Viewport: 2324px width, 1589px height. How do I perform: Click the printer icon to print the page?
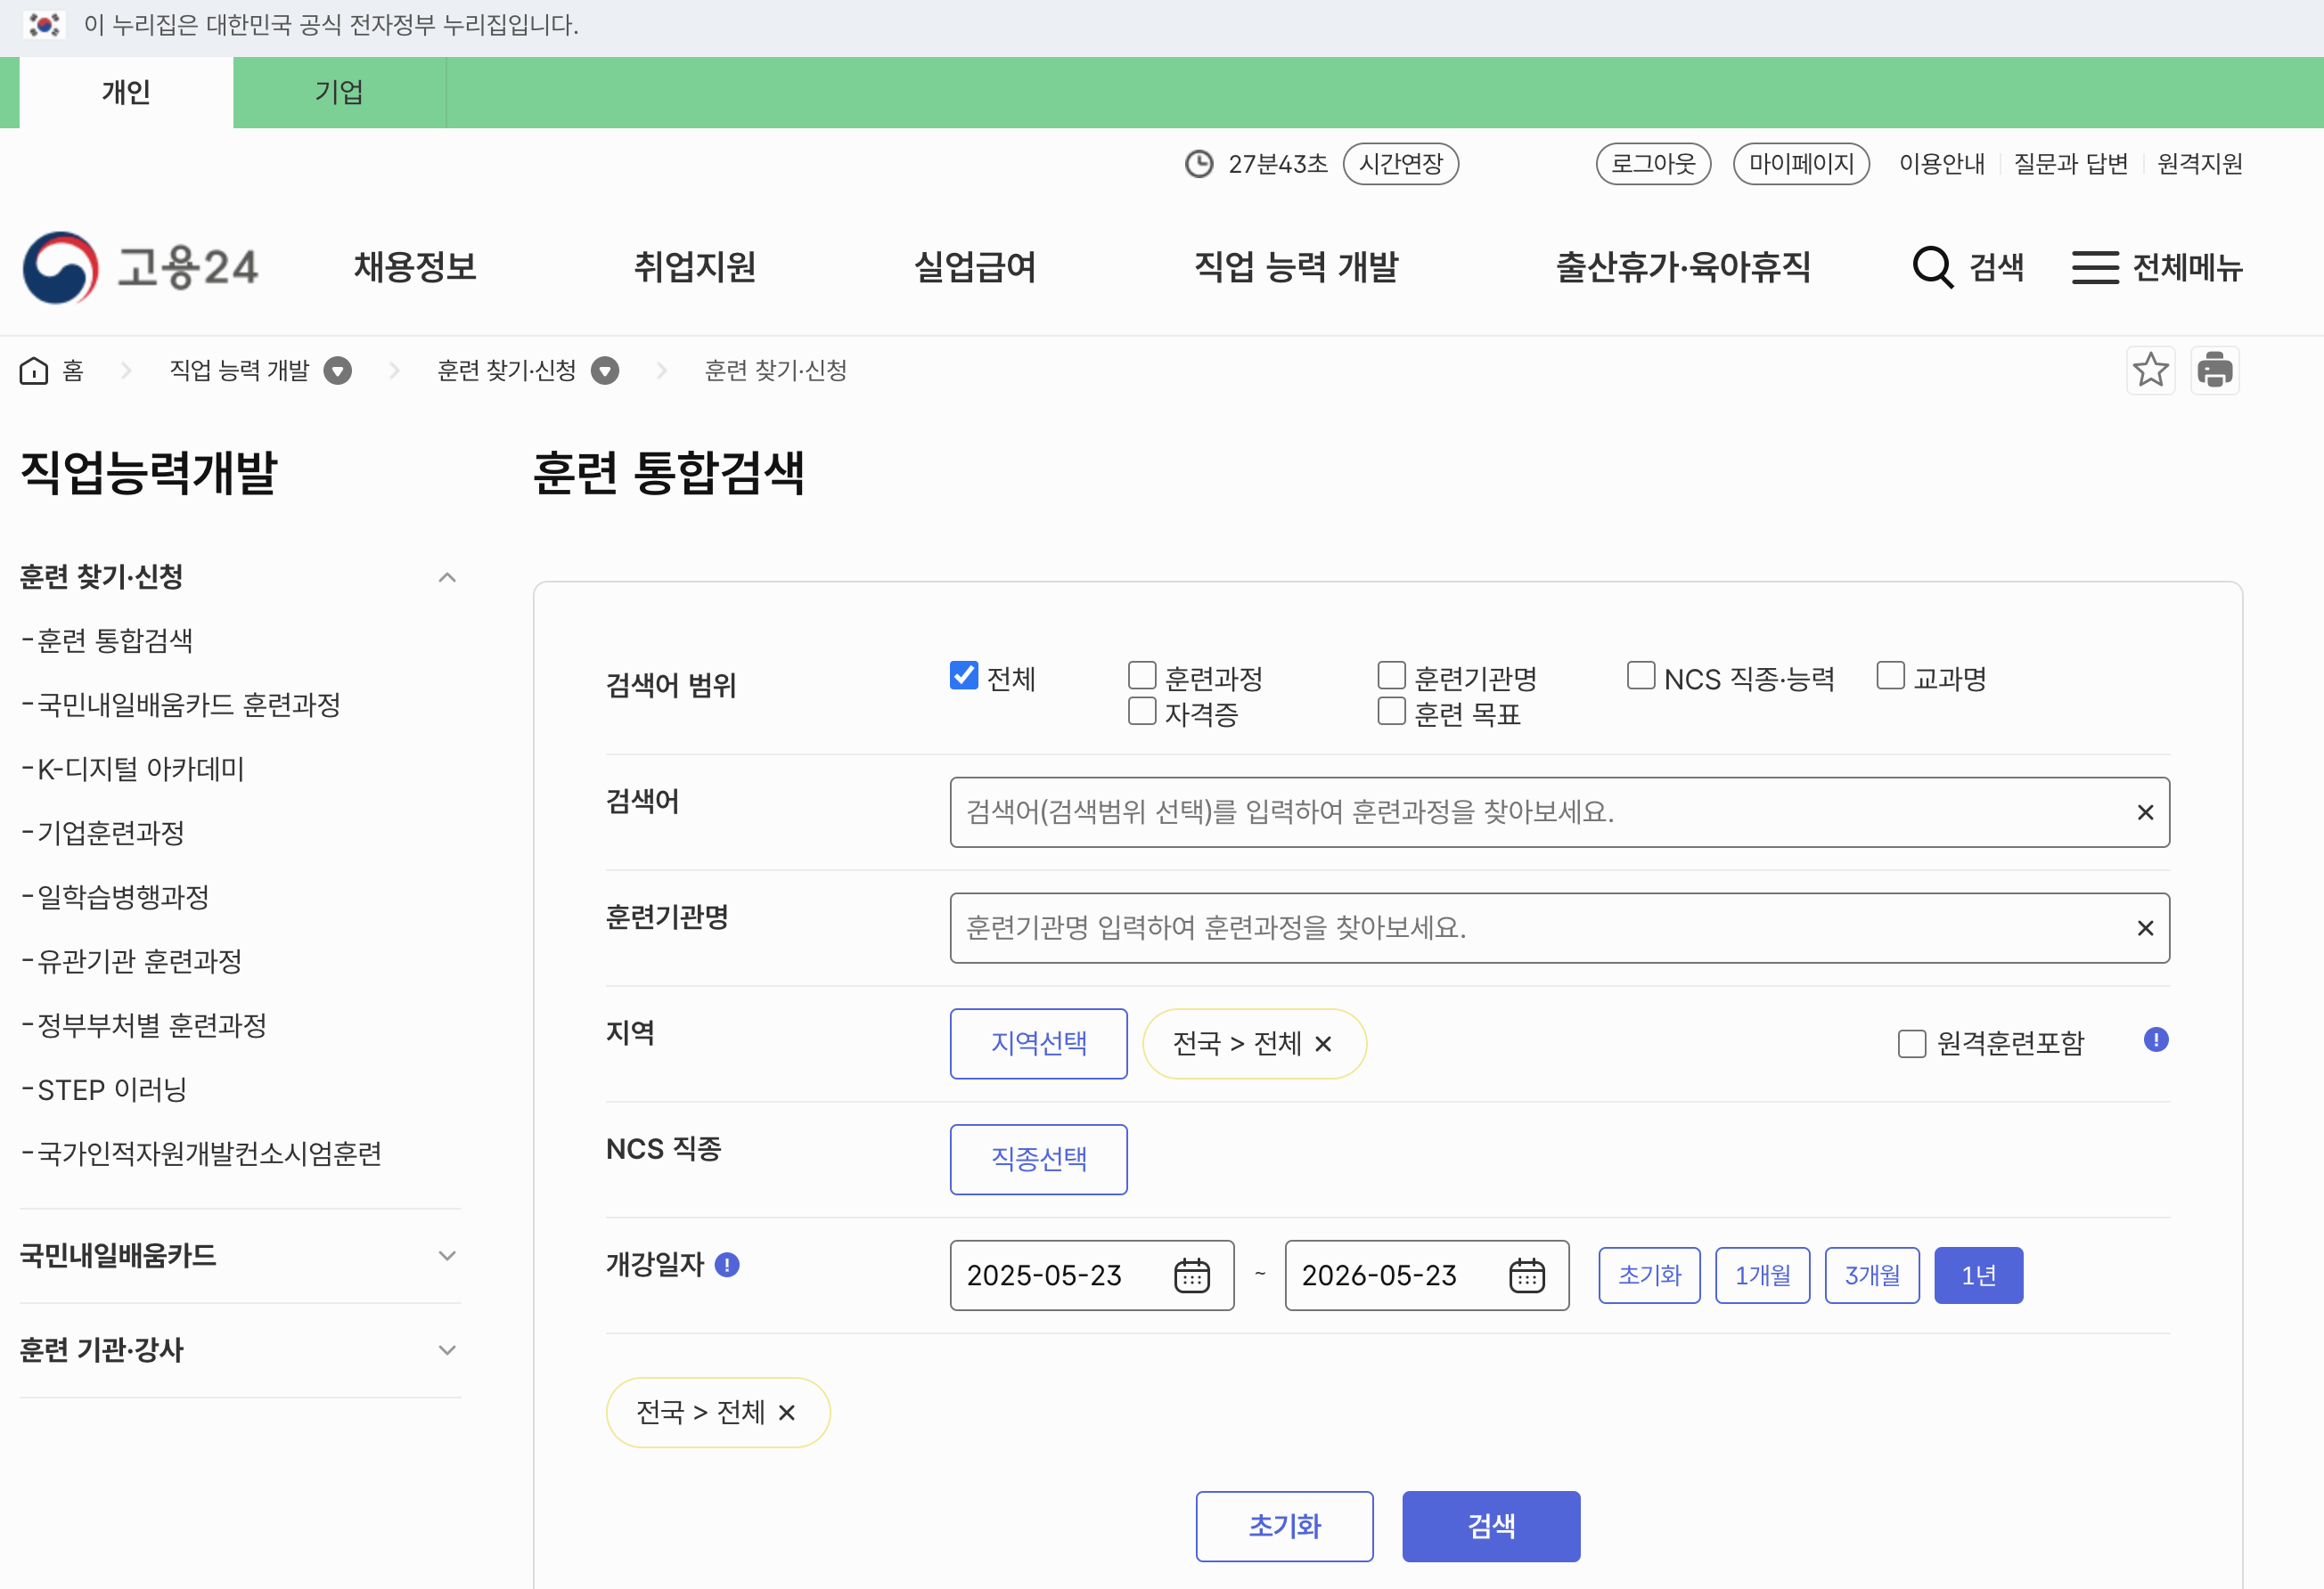2215,370
